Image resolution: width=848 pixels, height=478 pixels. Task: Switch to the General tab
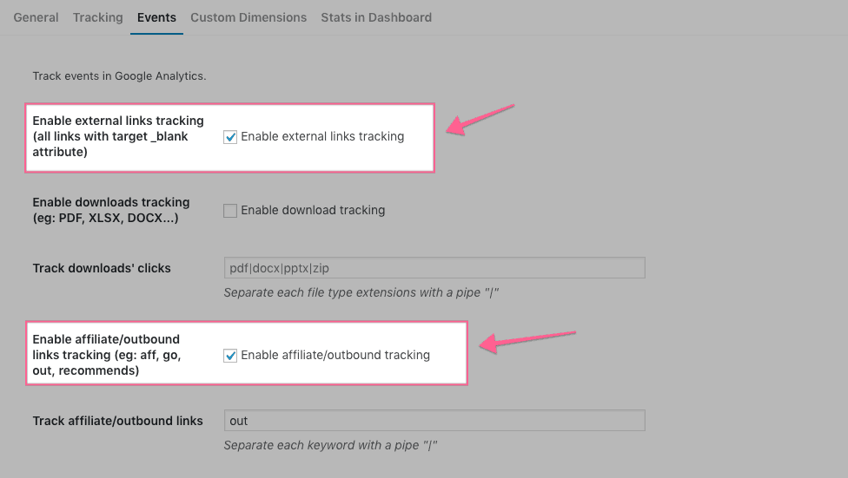36,17
